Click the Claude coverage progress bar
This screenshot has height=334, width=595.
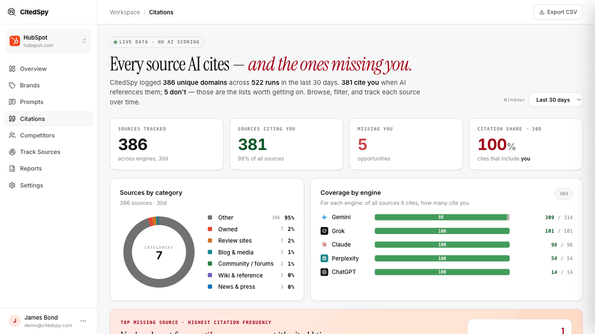(x=442, y=244)
